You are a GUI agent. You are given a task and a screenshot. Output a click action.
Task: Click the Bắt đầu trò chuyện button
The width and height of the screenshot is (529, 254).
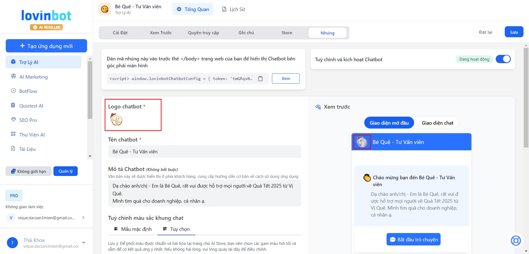413,239
